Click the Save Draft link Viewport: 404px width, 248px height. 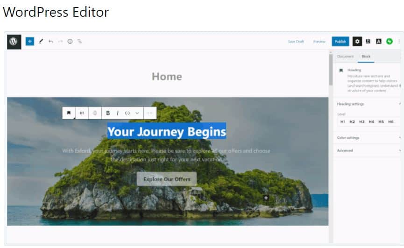point(296,42)
